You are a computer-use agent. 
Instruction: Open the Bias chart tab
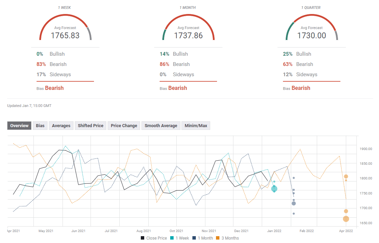tap(40, 126)
